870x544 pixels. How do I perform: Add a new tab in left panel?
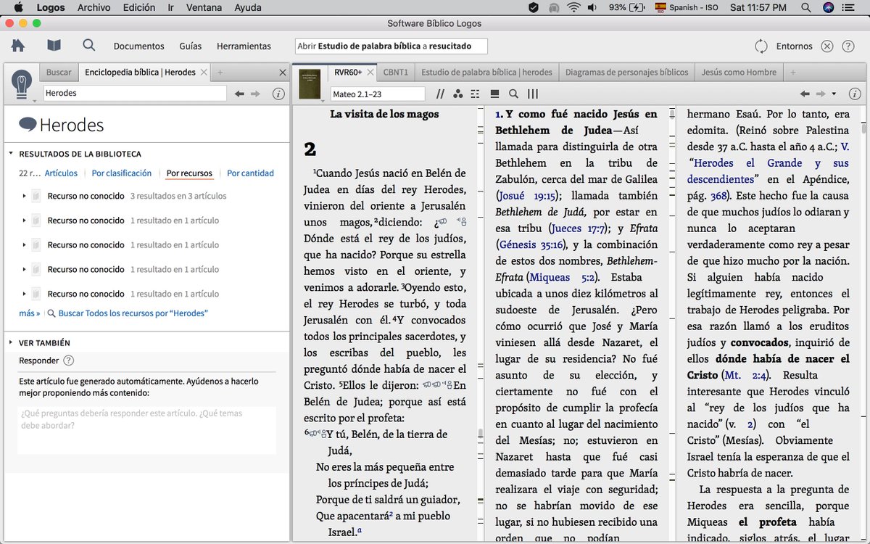[x=220, y=73]
